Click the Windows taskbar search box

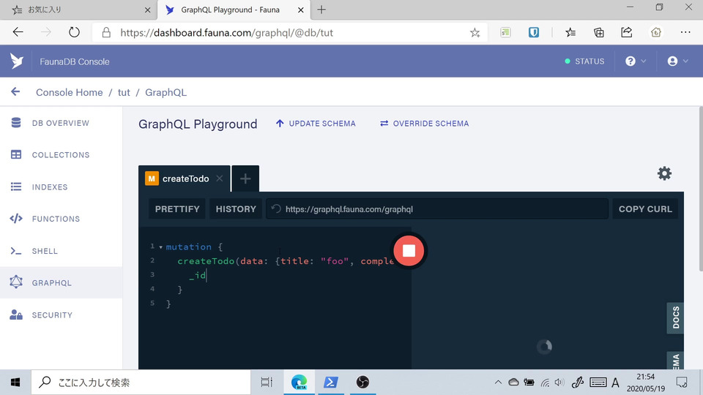tap(141, 383)
